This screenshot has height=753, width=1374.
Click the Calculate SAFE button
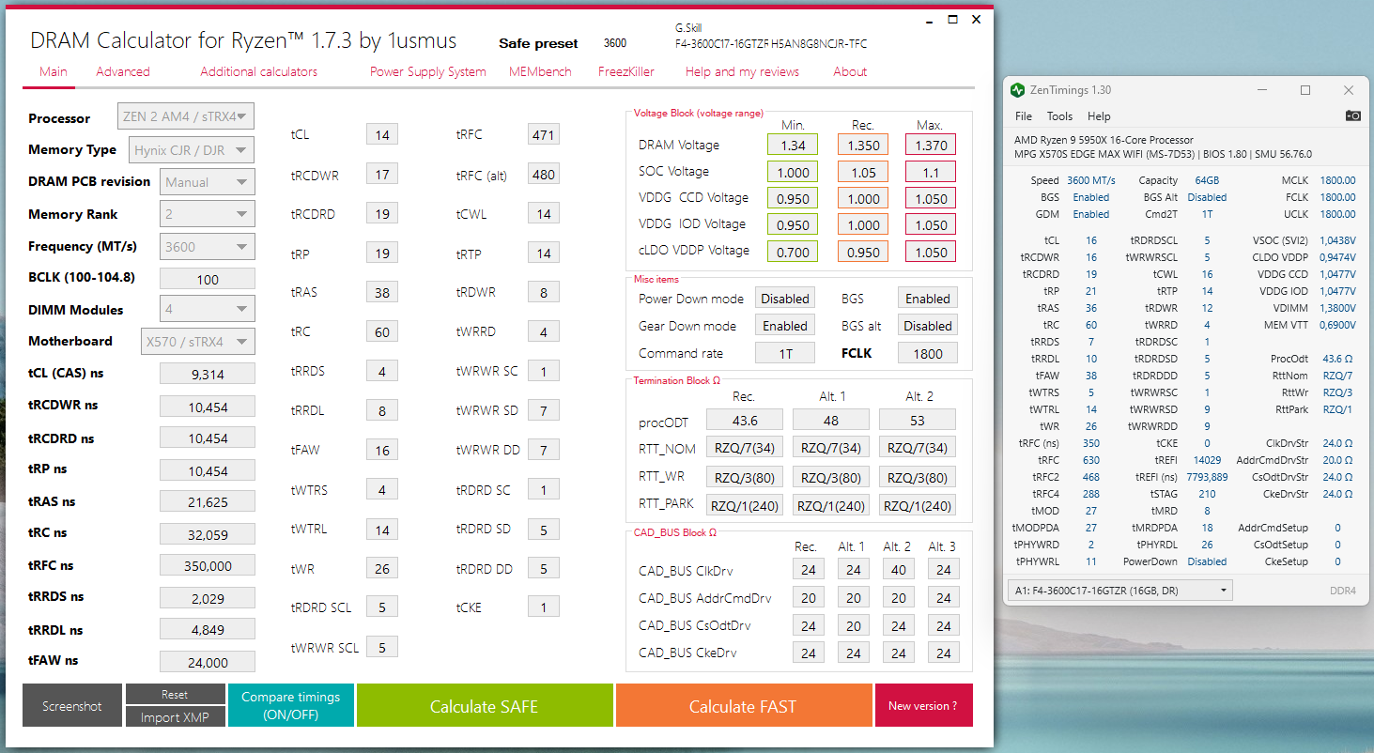pos(485,706)
